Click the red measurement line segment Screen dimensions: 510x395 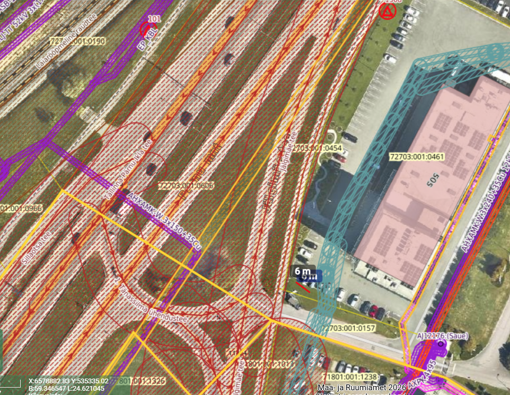coord(303,286)
